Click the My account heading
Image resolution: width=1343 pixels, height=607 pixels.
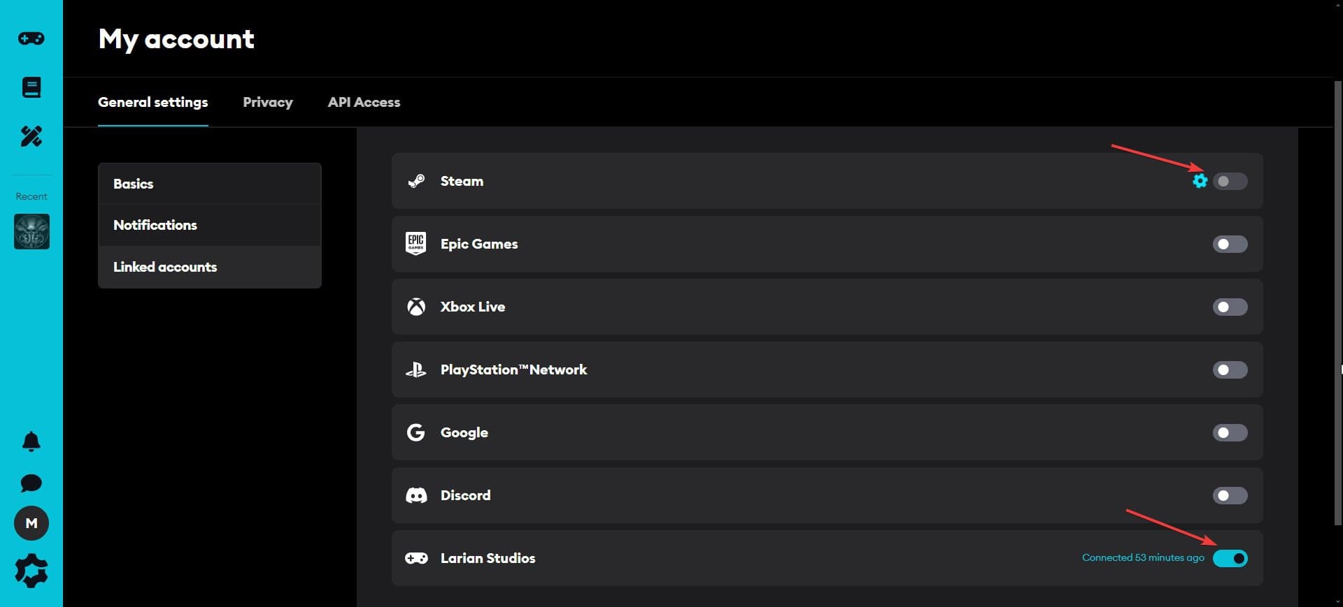[x=176, y=39]
